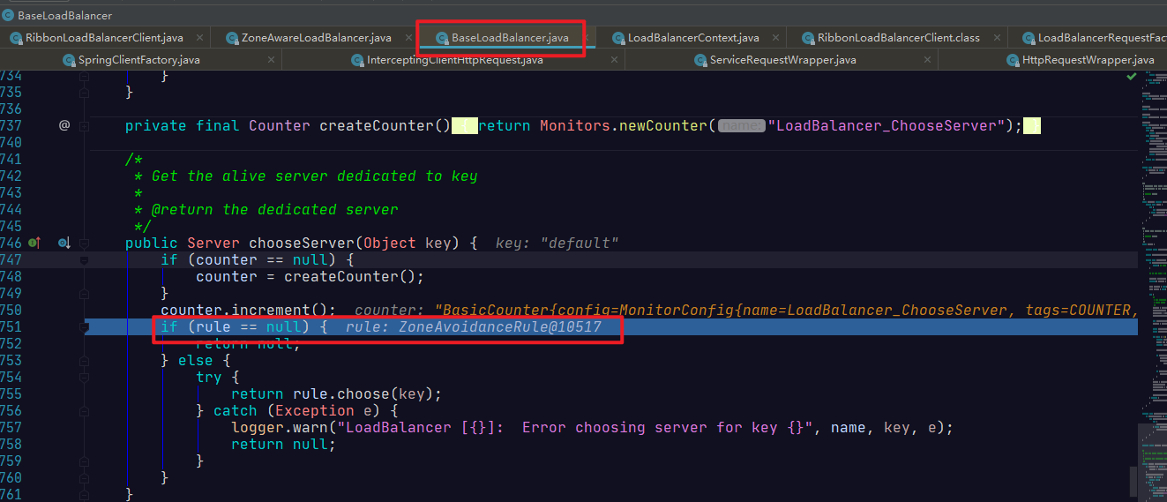Image resolution: width=1167 pixels, height=502 pixels.
Task: Close the RibbonLoadBalancerClient.class tab
Action: [996, 38]
